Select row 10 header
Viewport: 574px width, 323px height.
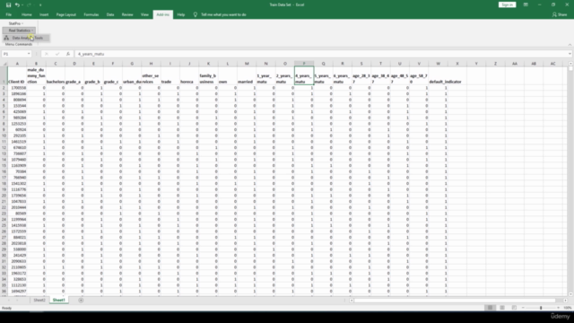(x=4, y=135)
